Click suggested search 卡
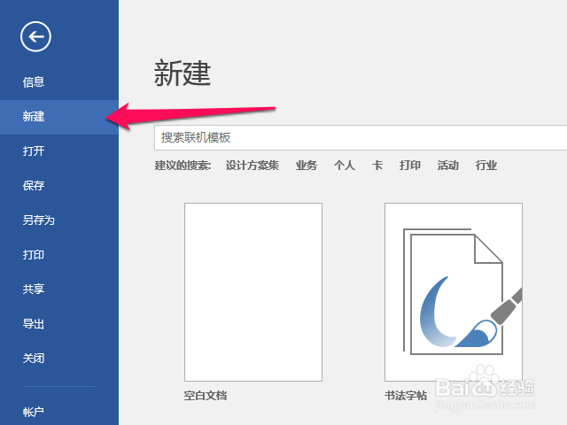This screenshot has width=567, height=425. pyautogui.click(x=377, y=166)
